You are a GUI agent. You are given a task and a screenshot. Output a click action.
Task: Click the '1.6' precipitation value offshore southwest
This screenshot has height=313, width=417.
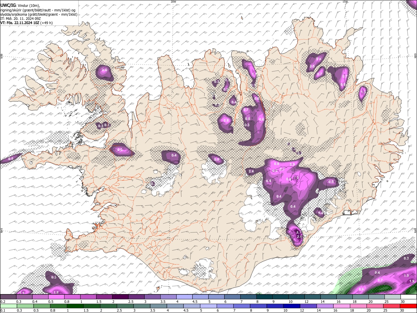56,292
